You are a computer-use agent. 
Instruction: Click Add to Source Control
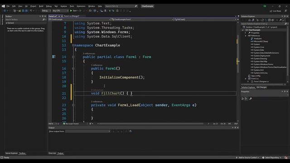247,158
